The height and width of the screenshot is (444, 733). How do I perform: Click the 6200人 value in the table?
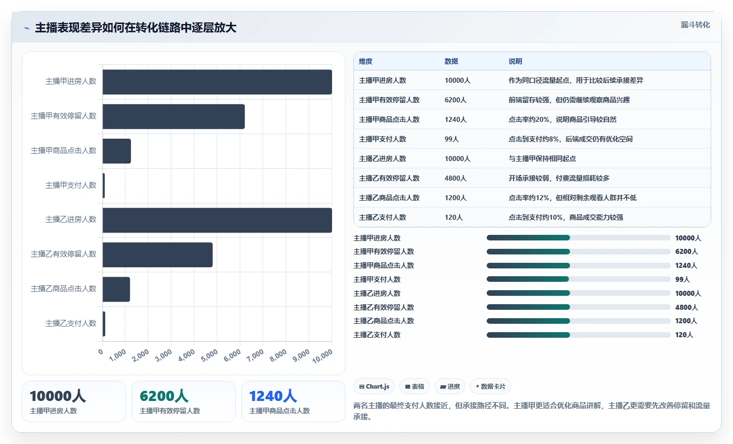455,100
